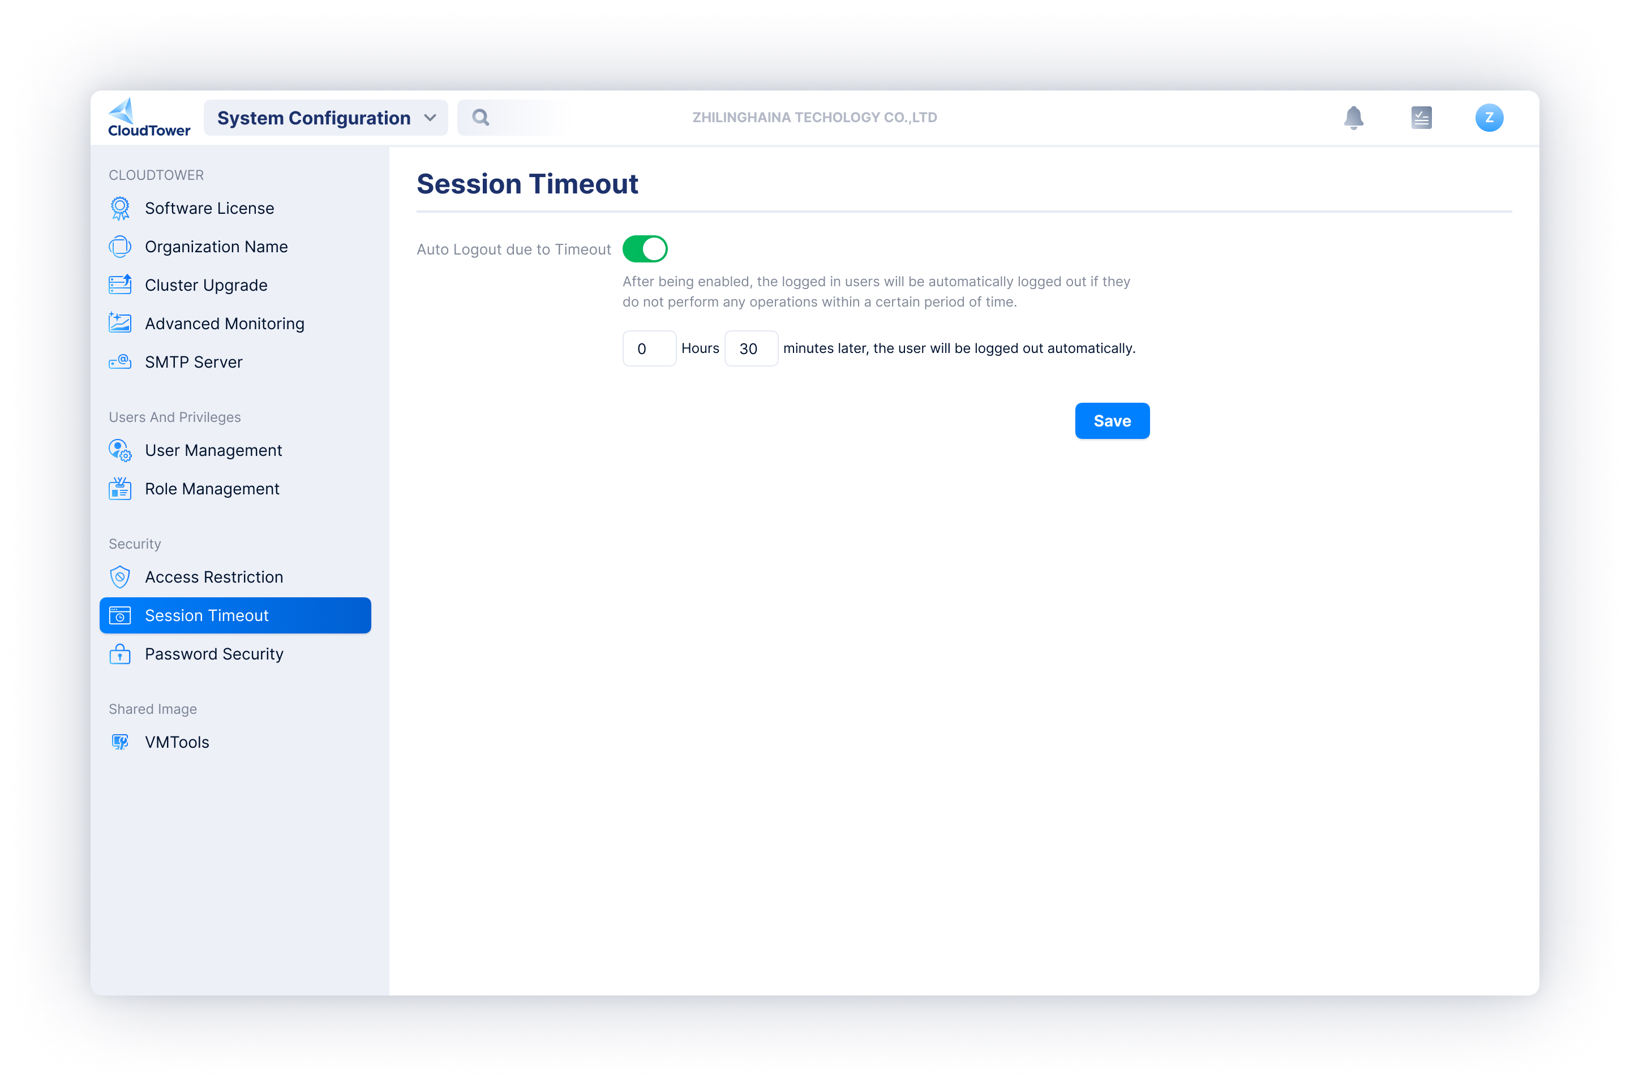
Task: Click the 'After being enabled' description text
Action: tap(876, 292)
